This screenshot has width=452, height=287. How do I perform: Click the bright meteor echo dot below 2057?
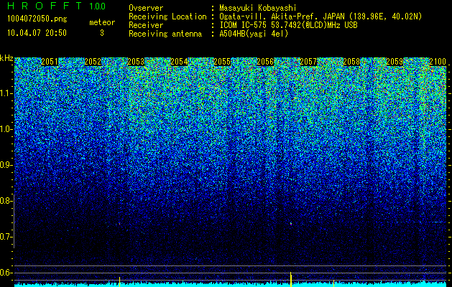pos(291,223)
